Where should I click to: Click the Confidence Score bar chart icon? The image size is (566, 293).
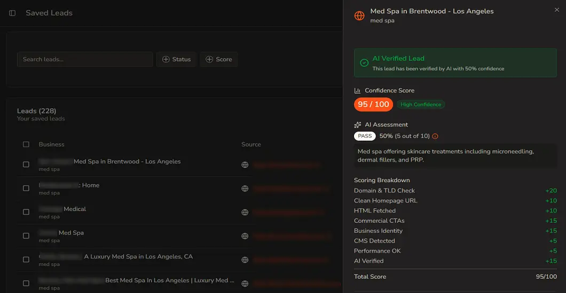(357, 91)
